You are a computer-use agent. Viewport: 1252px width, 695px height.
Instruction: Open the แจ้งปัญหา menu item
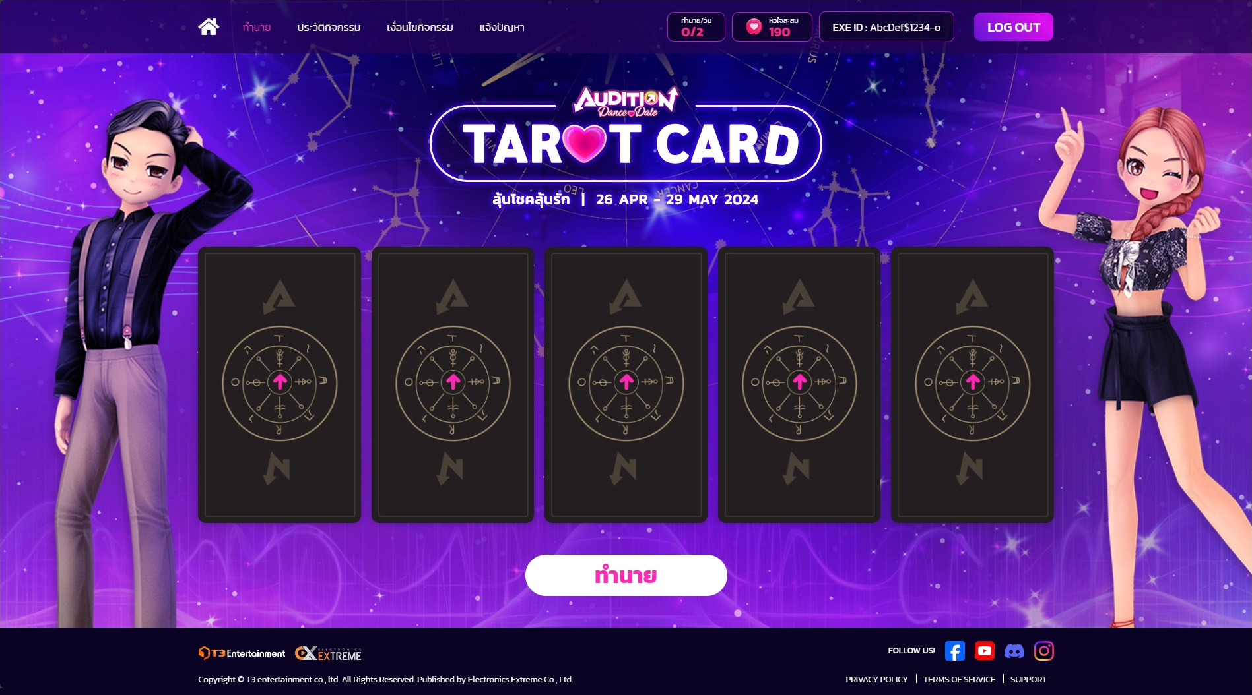502,27
